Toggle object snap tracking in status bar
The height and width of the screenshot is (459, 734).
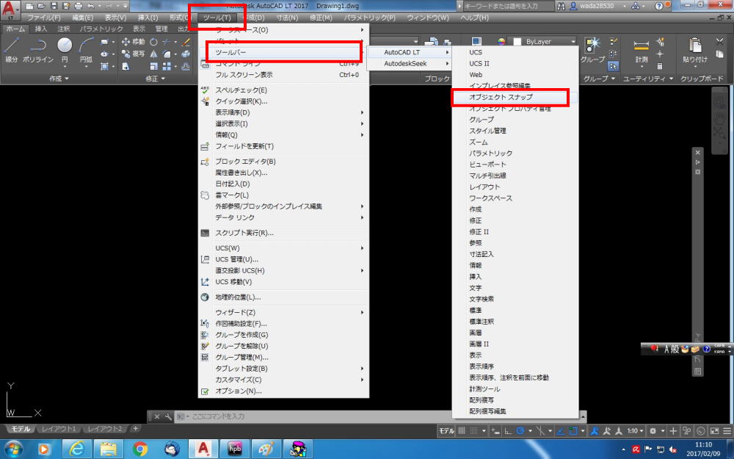pos(560,431)
